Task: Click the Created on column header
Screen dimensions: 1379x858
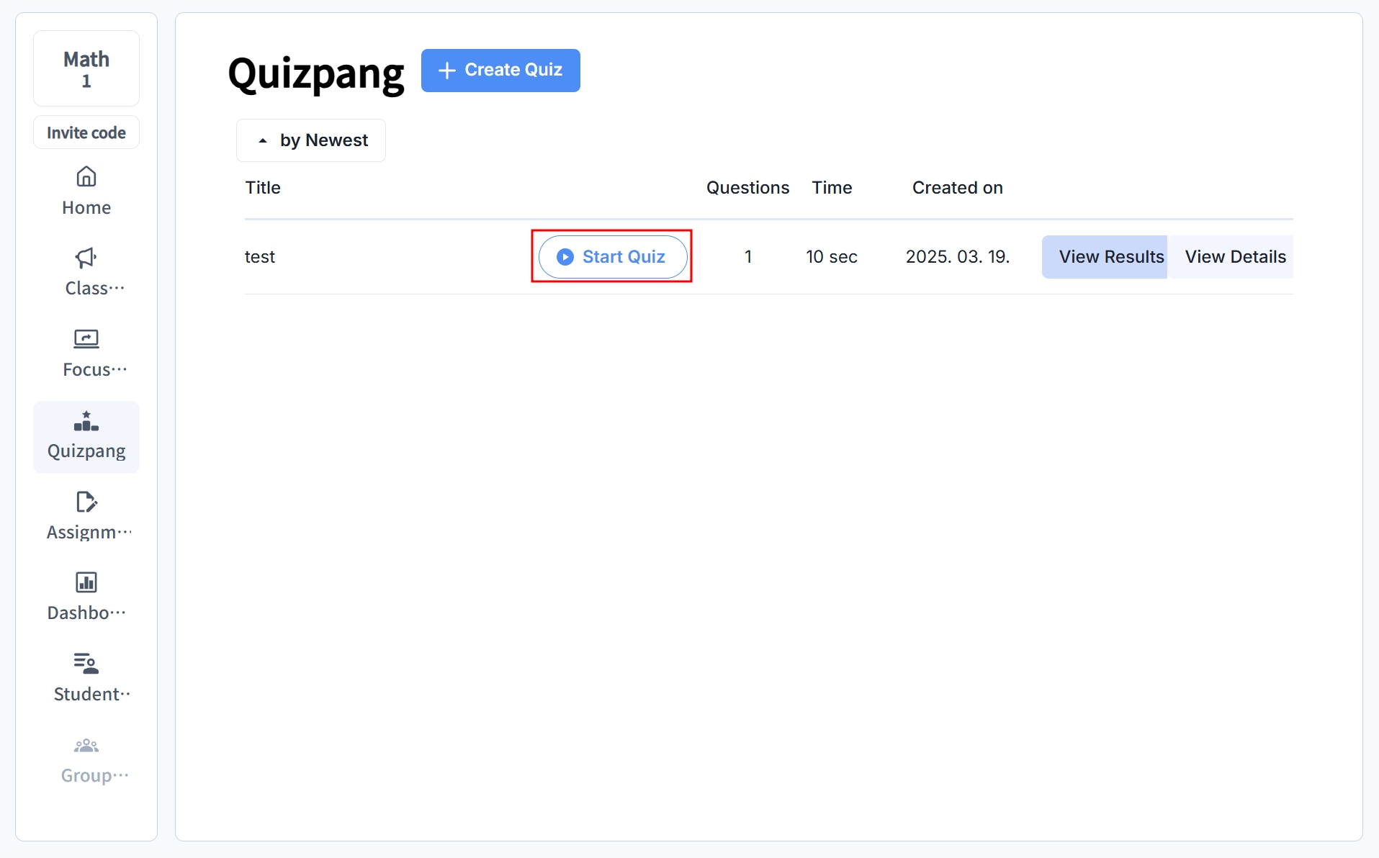Action: coord(957,188)
